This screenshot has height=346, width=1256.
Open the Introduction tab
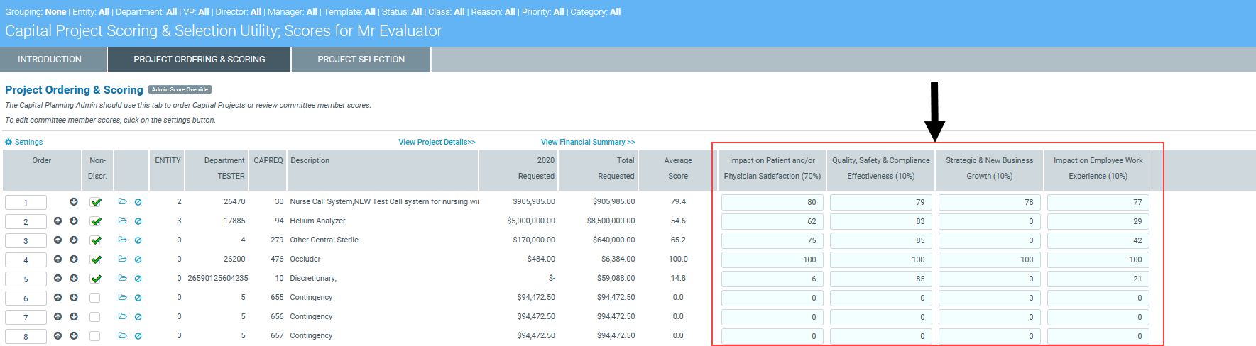[x=50, y=60]
